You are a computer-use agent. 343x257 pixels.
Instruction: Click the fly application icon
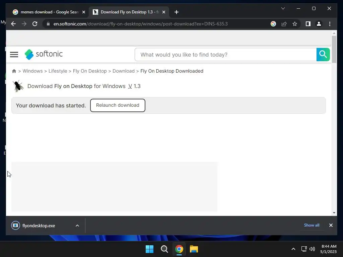pos(18,86)
